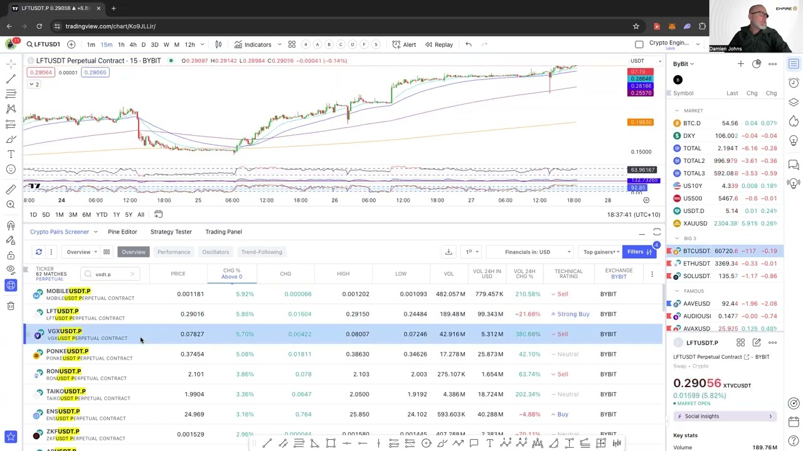The image size is (803, 451).
Task: Open the Trading Panel tab
Action: pos(223,232)
